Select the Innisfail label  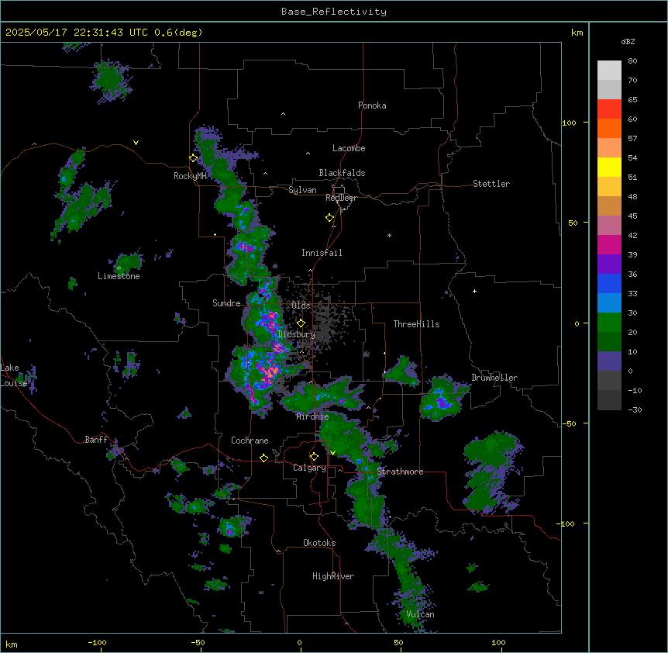(x=322, y=253)
